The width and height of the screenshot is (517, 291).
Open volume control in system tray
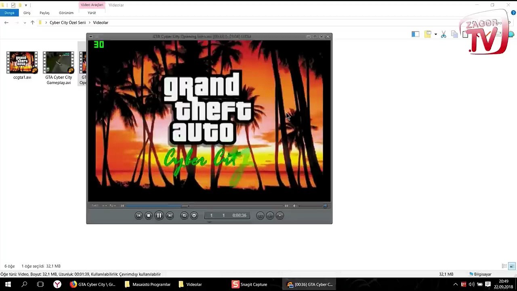pos(471,284)
